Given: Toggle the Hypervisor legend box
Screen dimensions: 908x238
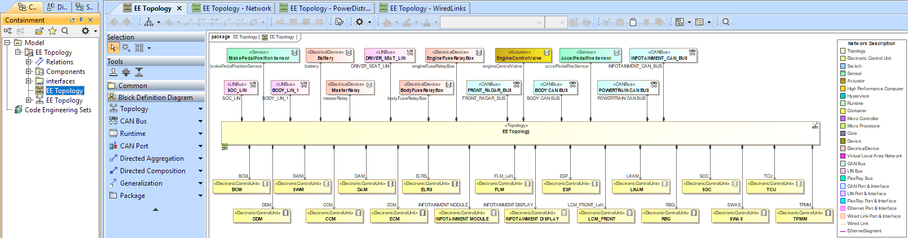Looking at the screenshot, I should tap(843, 96).
